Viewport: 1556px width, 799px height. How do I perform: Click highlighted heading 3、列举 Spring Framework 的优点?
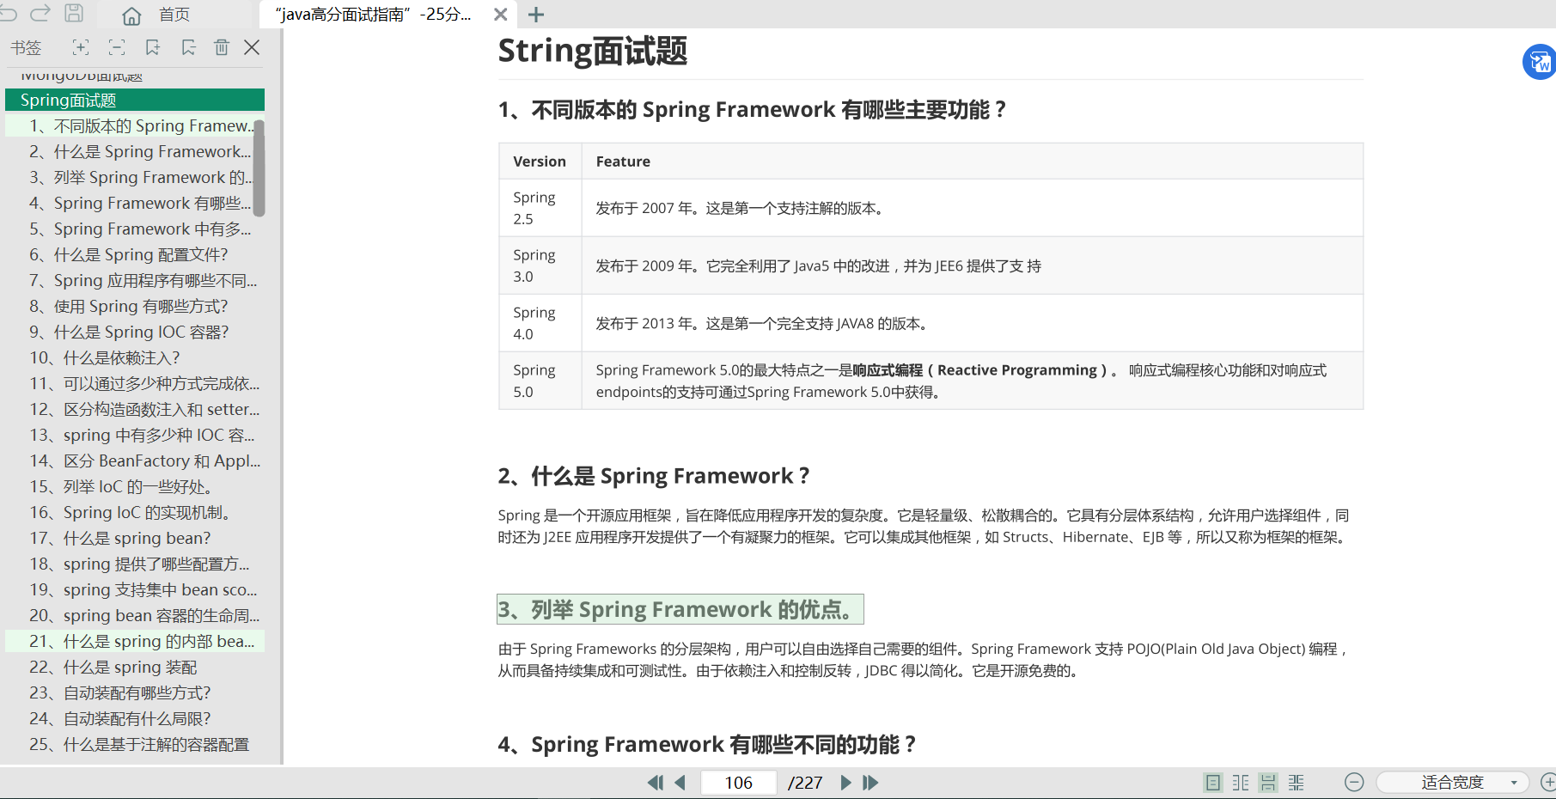point(680,609)
